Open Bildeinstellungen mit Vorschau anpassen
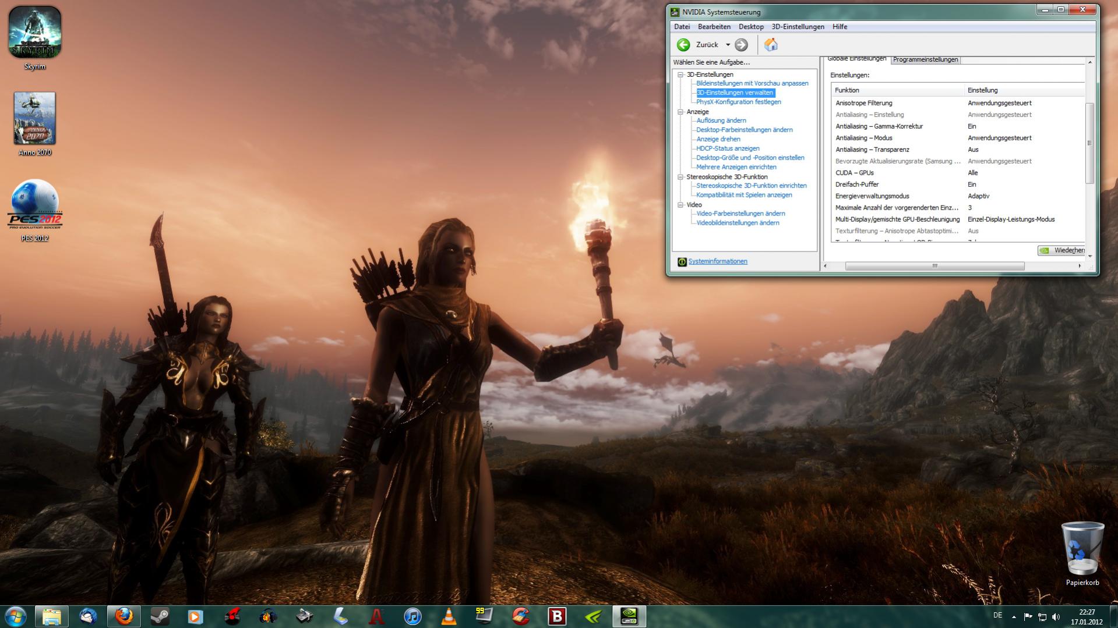The width and height of the screenshot is (1118, 628). click(752, 83)
